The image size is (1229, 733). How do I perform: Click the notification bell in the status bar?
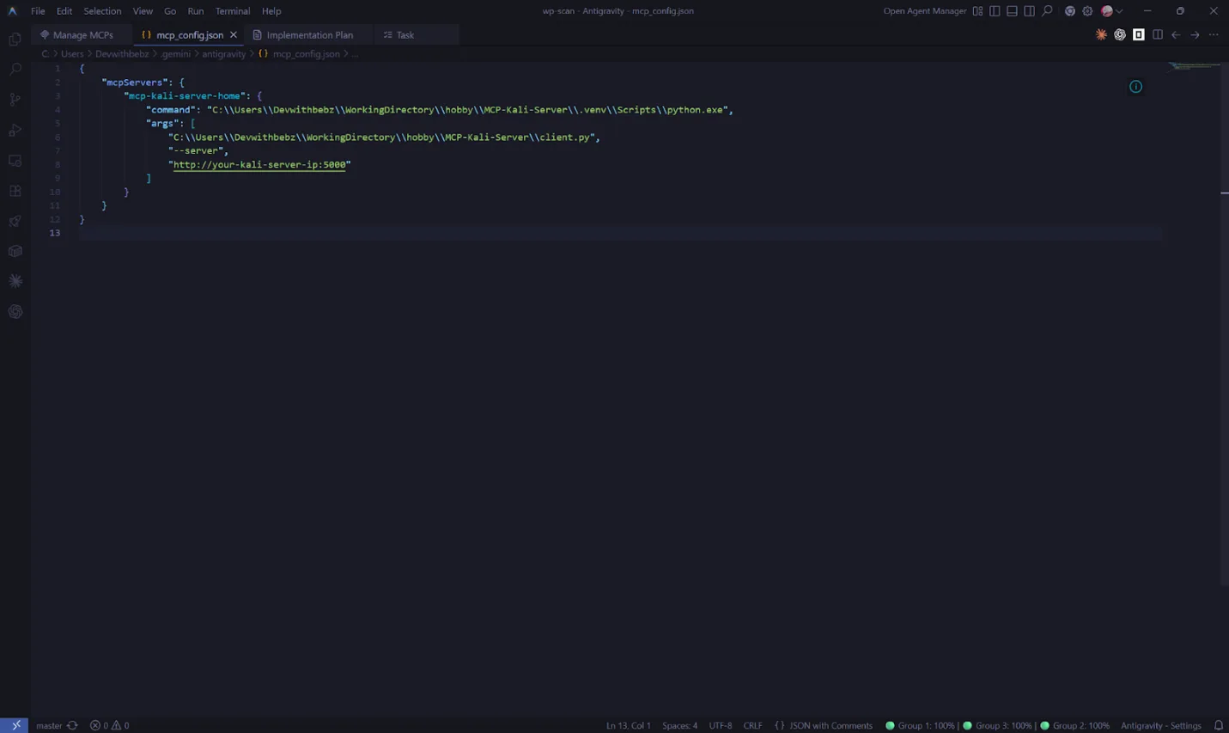(x=1219, y=724)
